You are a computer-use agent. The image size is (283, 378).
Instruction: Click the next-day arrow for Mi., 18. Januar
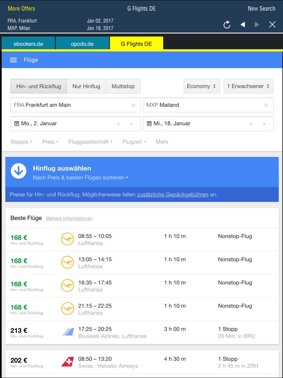click(264, 124)
